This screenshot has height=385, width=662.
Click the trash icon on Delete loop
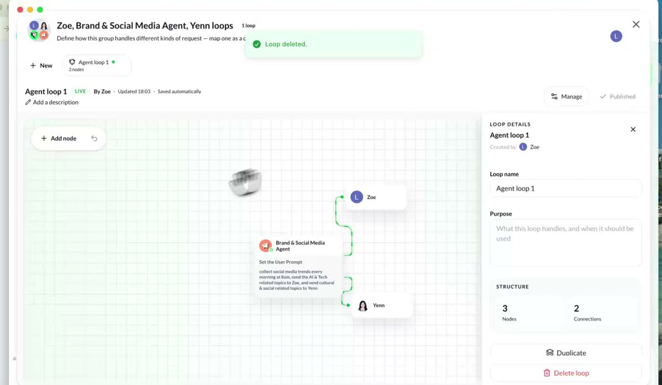(547, 373)
